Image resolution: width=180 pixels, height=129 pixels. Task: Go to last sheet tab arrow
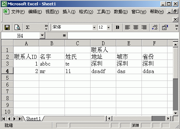(20, 119)
